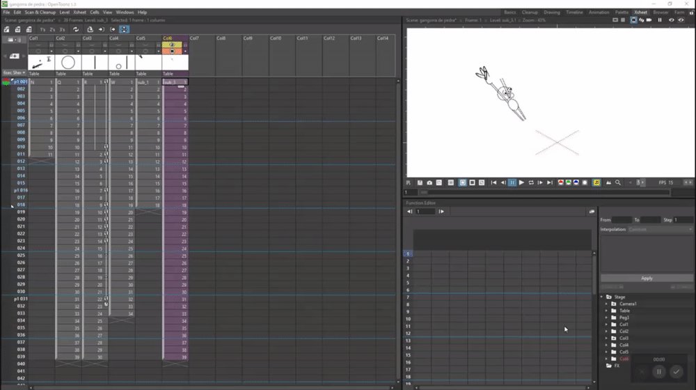
Task: Switch to the Animation room tab
Action: click(599, 13)
